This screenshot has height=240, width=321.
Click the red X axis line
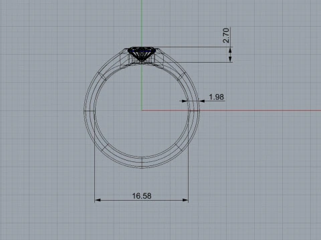click(x=231, y=110)
